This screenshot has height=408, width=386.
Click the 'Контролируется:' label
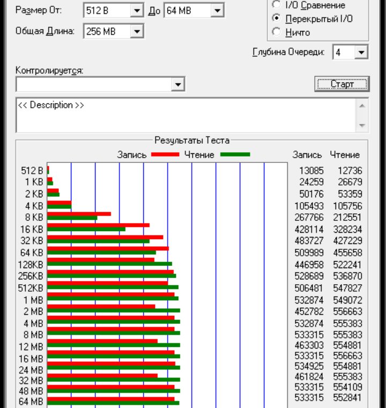pyautogui.click(x=49, y=70)
